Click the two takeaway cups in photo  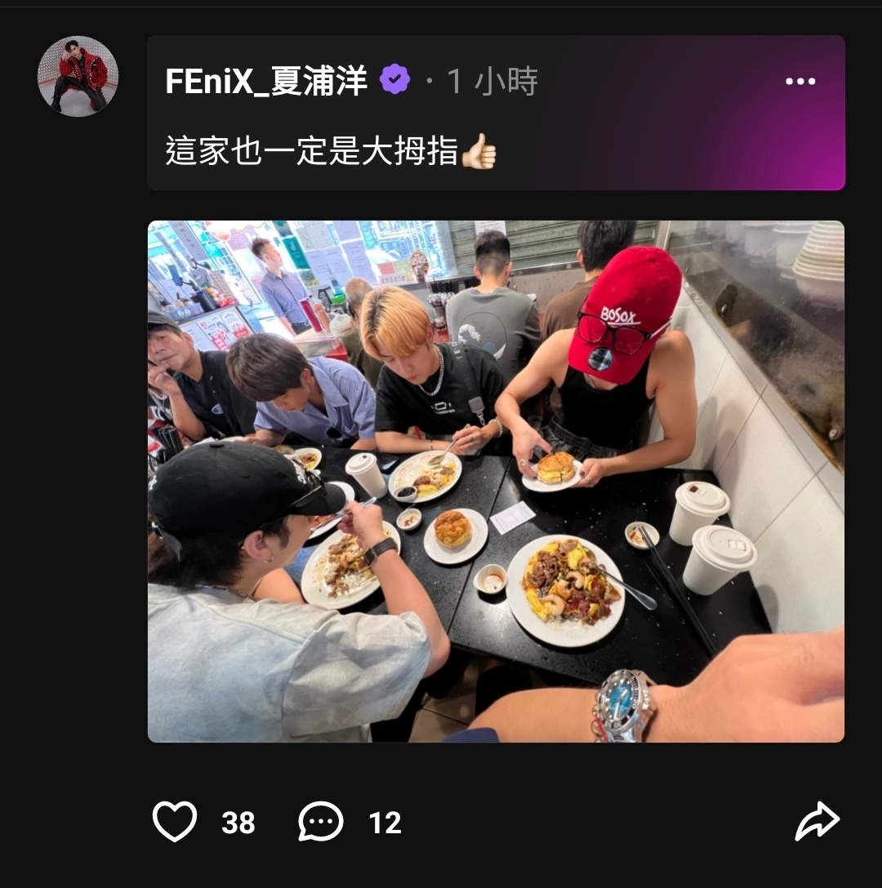(x=712, y=536)
